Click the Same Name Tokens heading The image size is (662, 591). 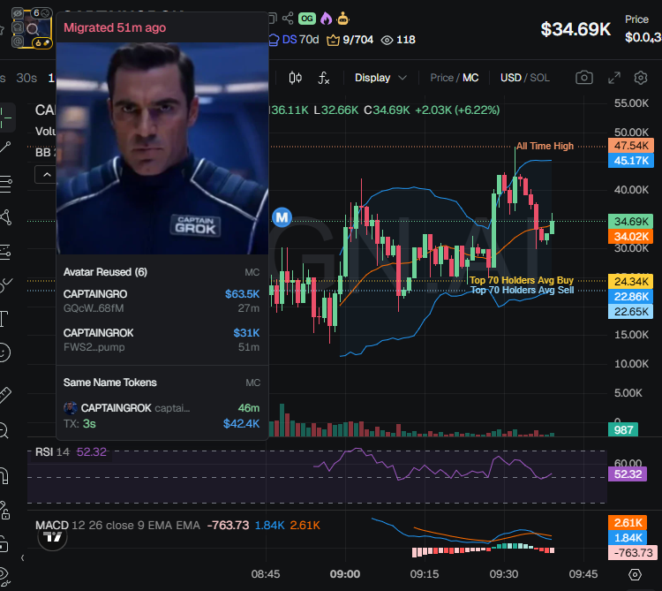coord(109,383)
